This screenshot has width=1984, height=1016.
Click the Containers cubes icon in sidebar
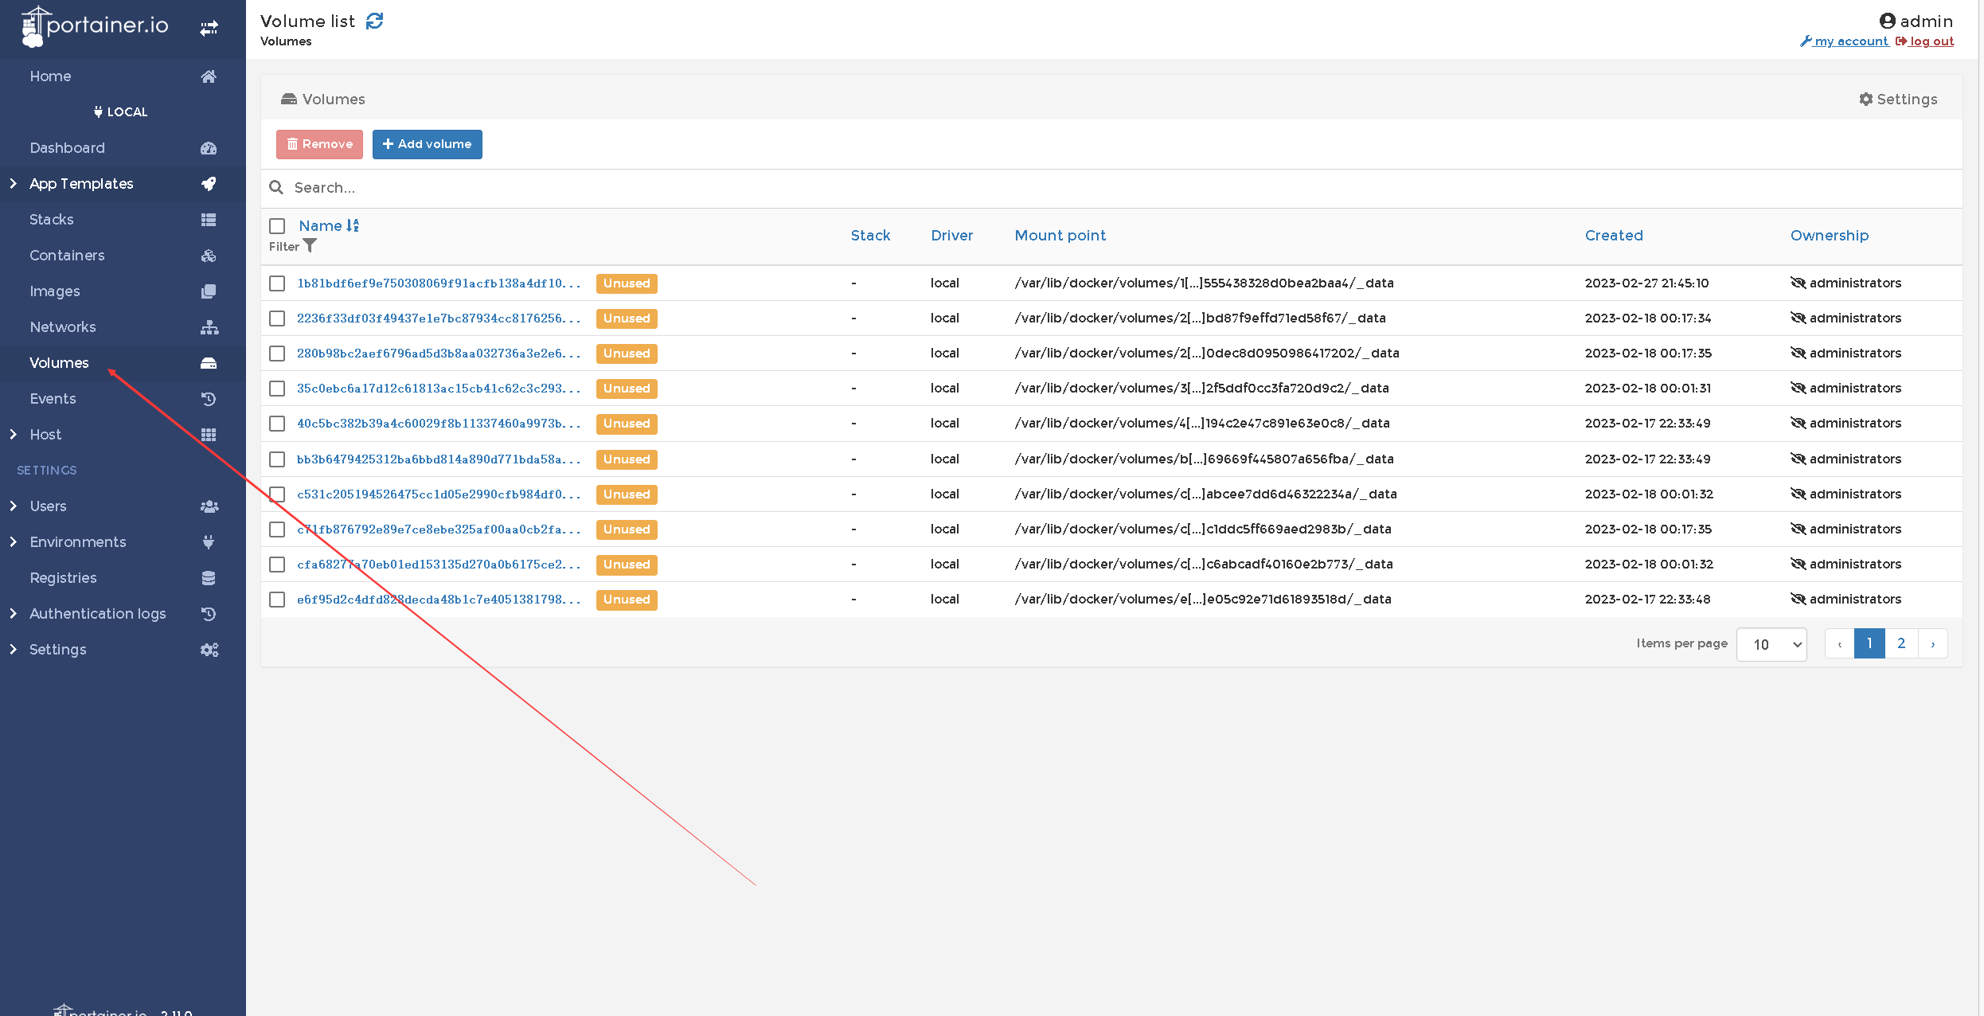coord(209,256)
